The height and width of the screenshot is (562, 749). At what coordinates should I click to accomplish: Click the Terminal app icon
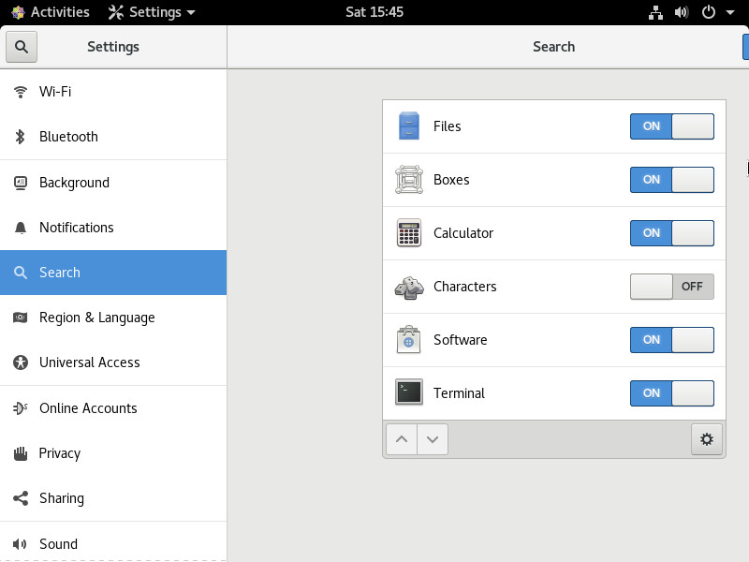click(x=409, y=392)
